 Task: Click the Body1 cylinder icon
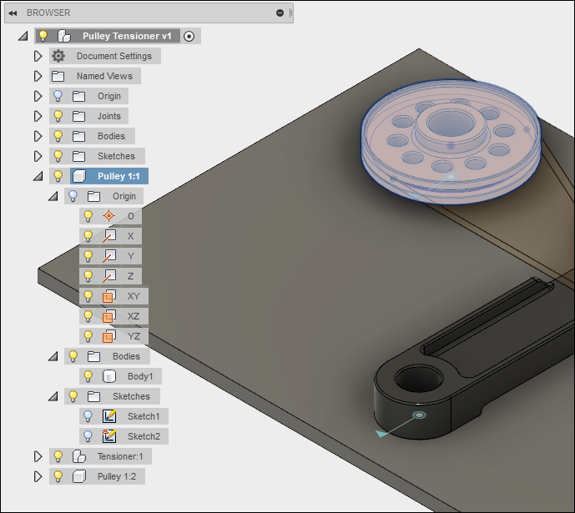(109, 376)
